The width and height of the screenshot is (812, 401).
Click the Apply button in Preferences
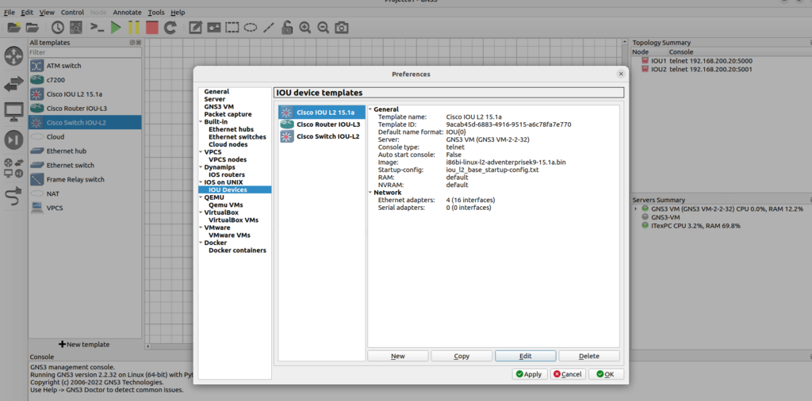coord(528,374)
